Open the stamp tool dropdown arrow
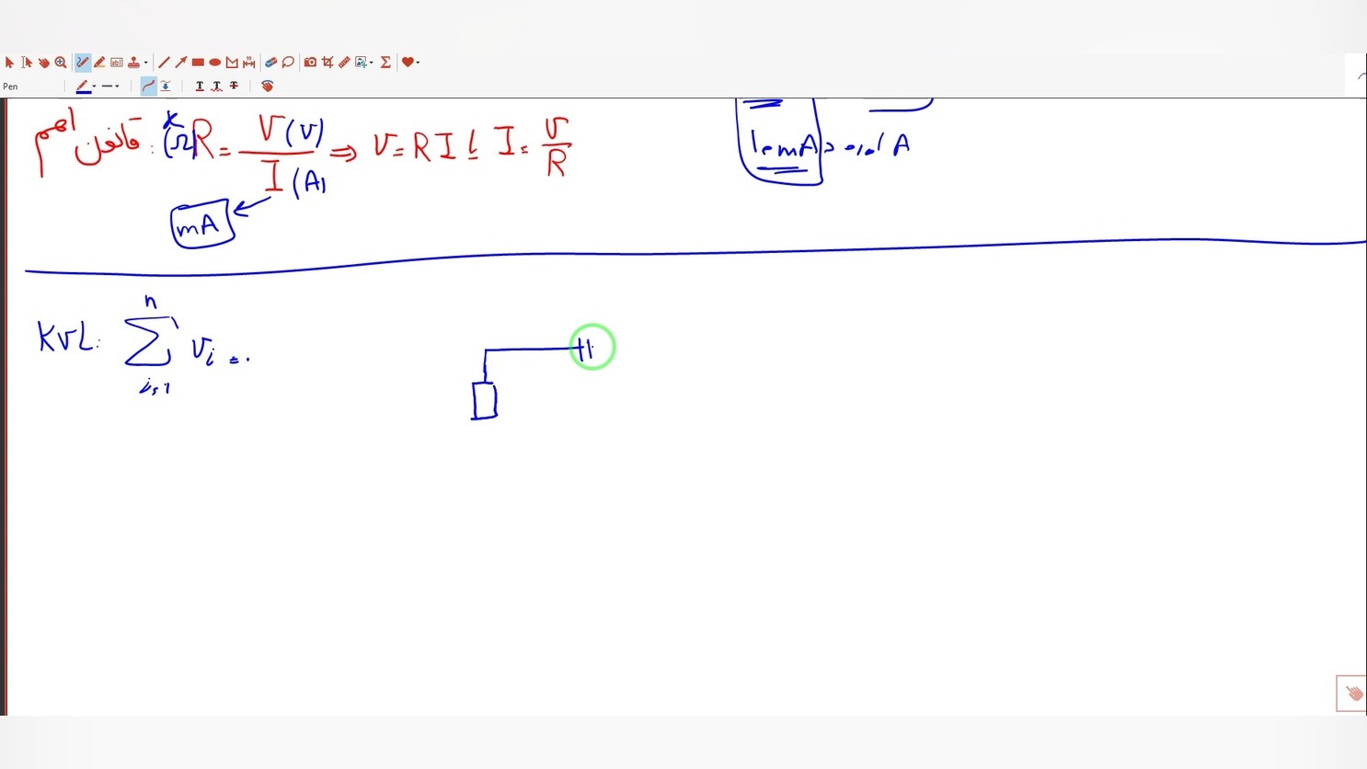 pos(145,63)
